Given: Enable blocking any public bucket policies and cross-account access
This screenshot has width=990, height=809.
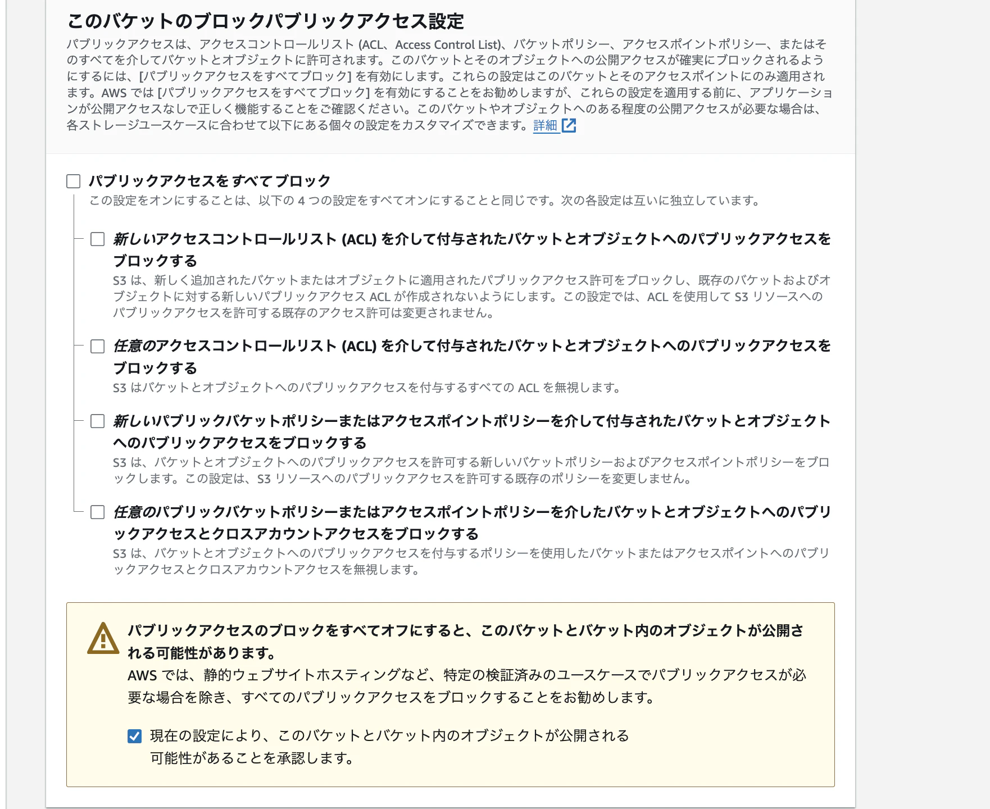Looking at the screenshot, I should tap(97, 511).
